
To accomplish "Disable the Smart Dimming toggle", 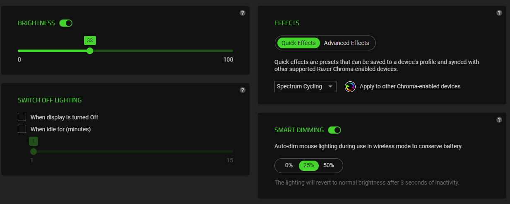I will point(334,130).
